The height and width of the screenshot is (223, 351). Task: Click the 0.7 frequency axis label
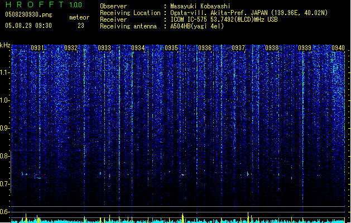pyautogui.click(x=5, y=184)
